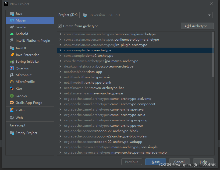Click the IntelliJ IDEA logo in title bar
This screenshot has width=220, height=170.
coord(6,4)
